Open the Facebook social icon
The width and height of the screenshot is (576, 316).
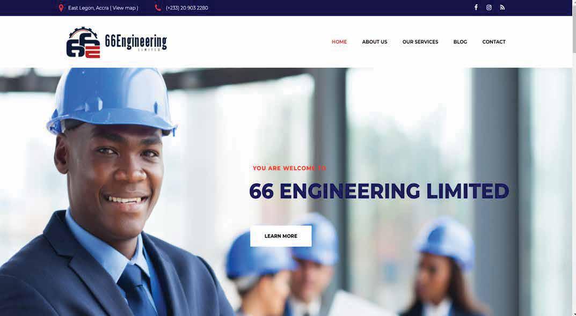tap(476, 8)
